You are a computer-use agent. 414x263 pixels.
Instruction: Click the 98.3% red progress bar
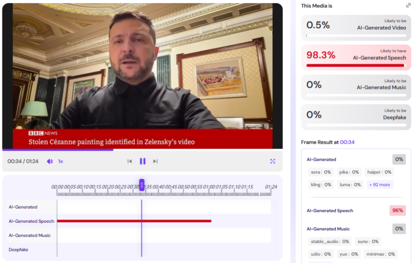[355, 66]
